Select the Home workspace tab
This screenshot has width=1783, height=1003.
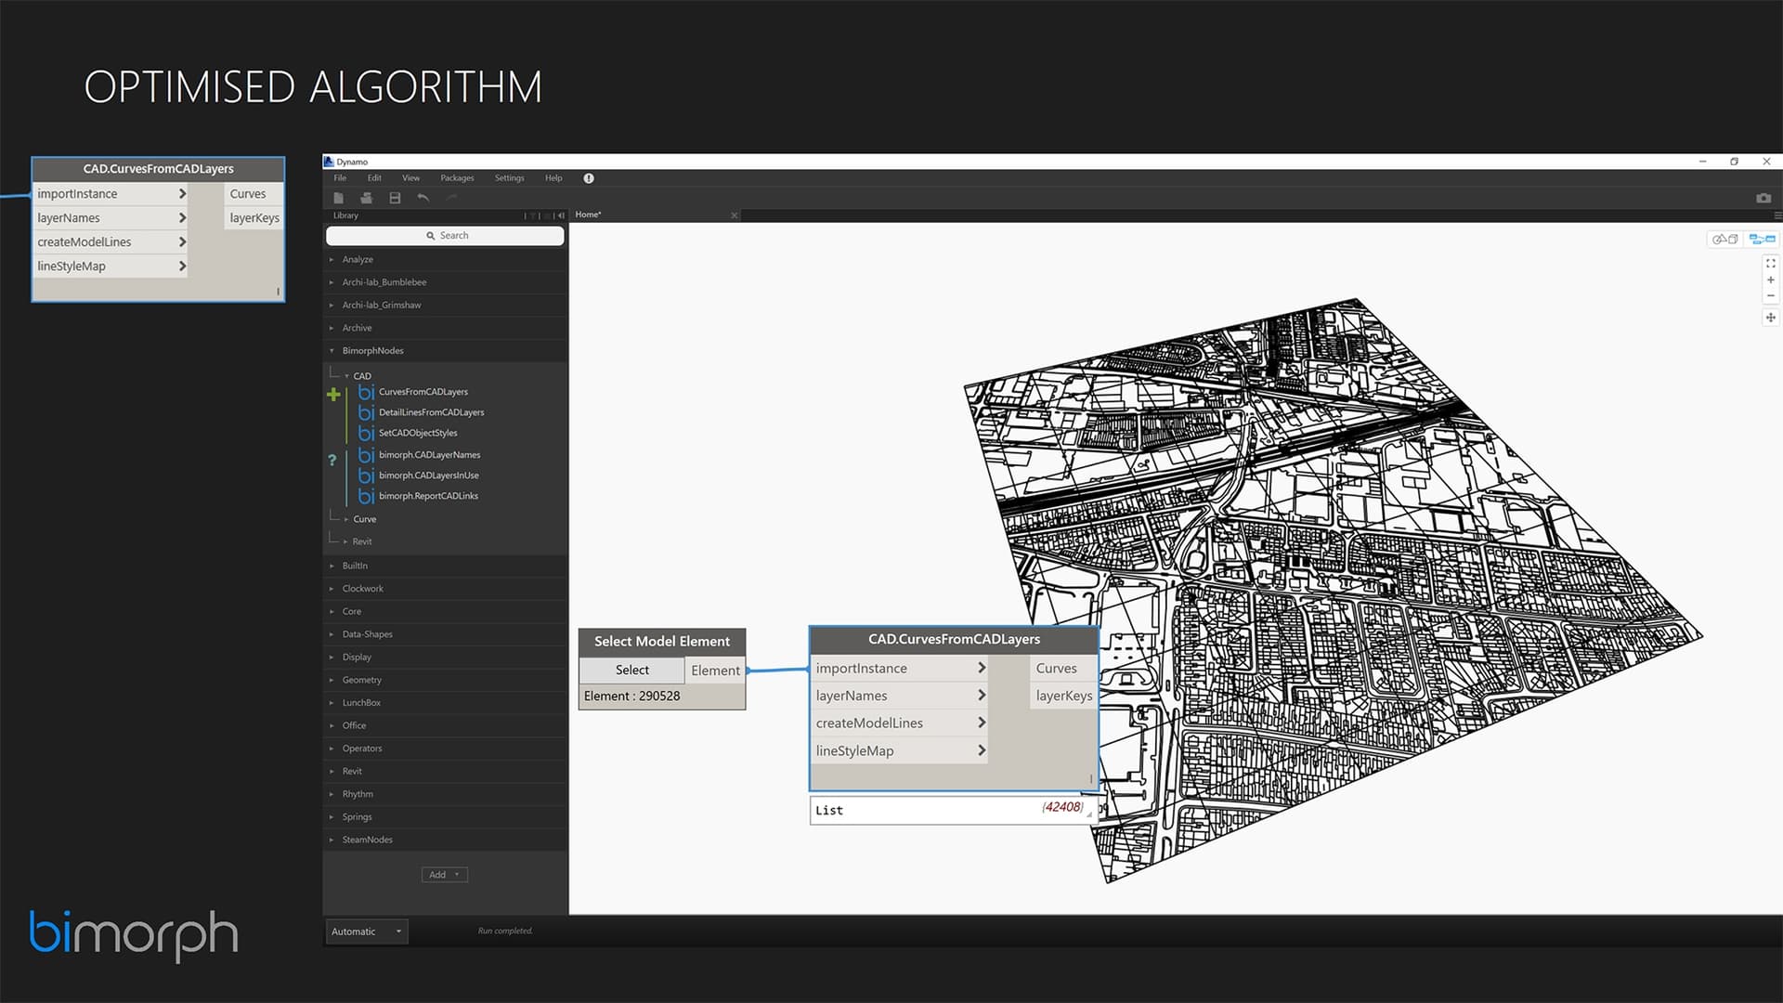point(587,214)
